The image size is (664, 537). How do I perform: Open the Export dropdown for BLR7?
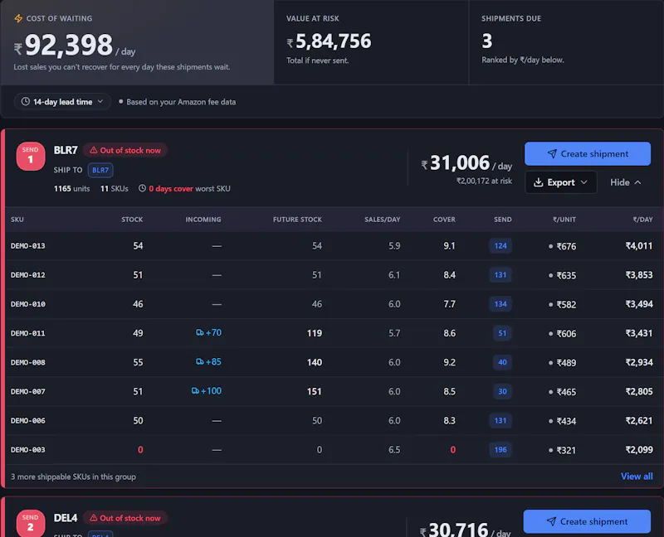[x=561, y=182]
